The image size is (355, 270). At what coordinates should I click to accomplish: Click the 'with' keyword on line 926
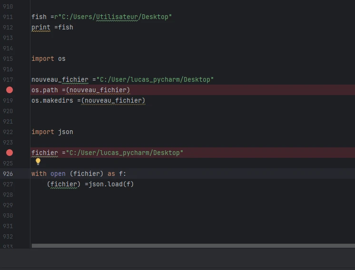coord(39,174)
